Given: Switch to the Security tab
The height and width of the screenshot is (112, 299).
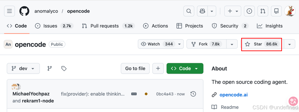Looking at the screenshot, I should (x=230, y=26).
